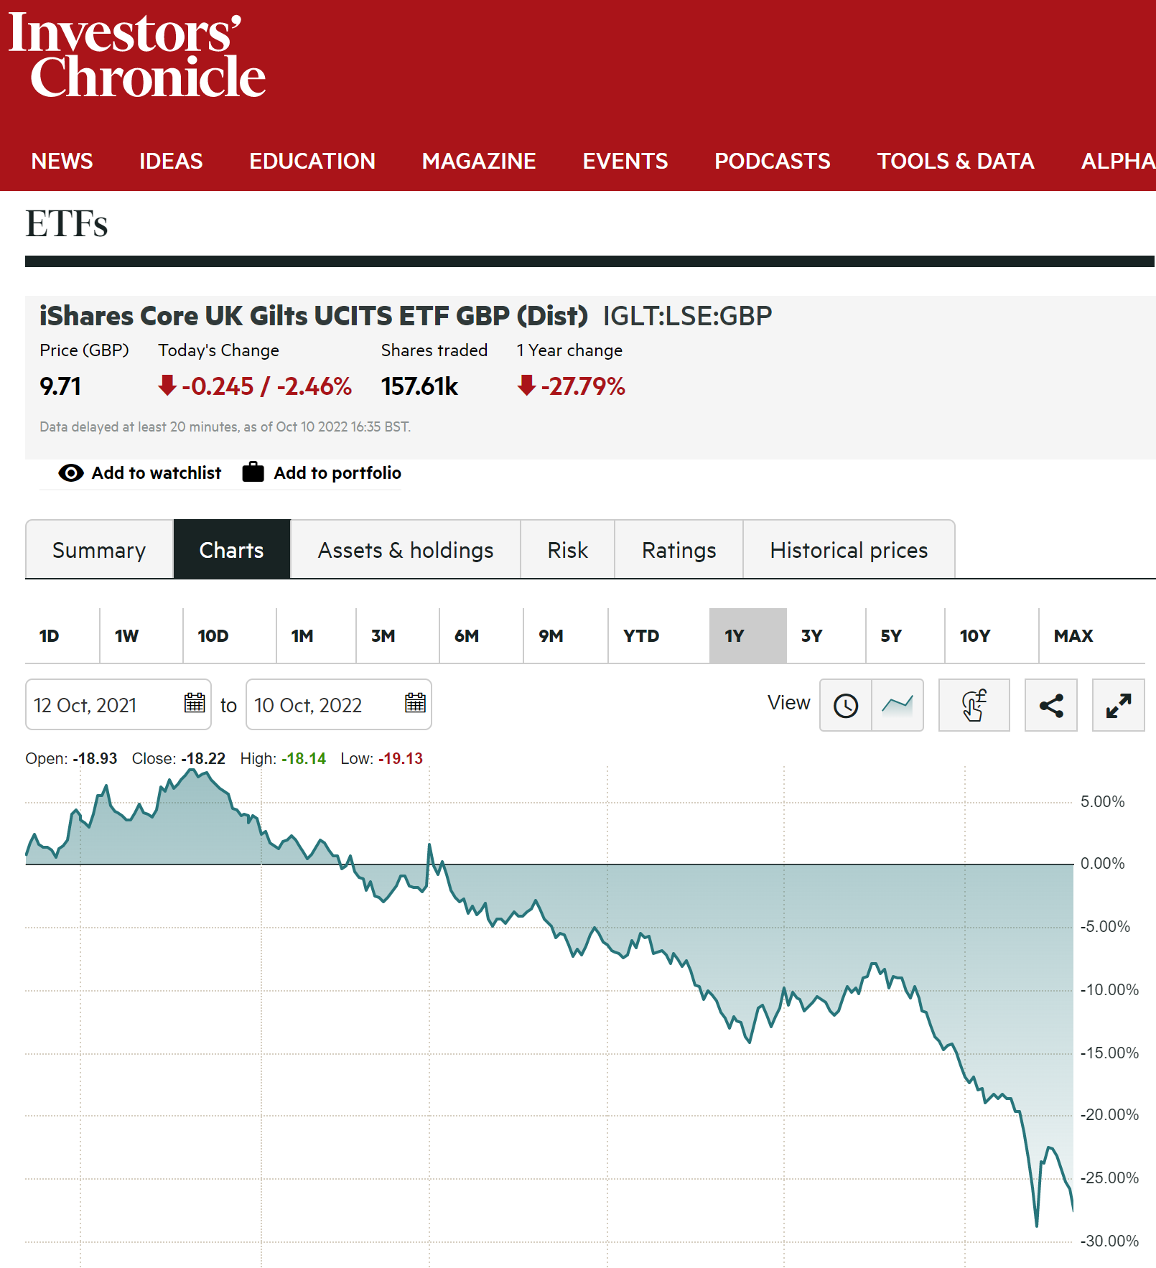Open the Historical prices tab
The image size is (1156, 1268).
[849, 550]
